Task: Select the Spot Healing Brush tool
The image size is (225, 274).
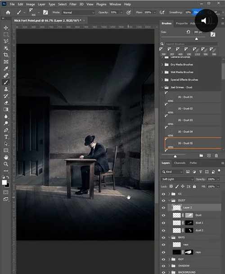Action: (6, 75)
